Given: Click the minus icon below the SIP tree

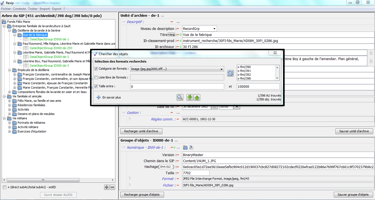Looking at the screenshot, I should click(x=112, y=187).
